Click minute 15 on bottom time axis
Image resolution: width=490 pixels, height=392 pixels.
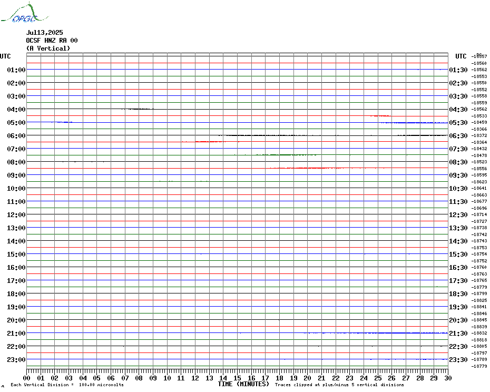(x=238, y=378)
